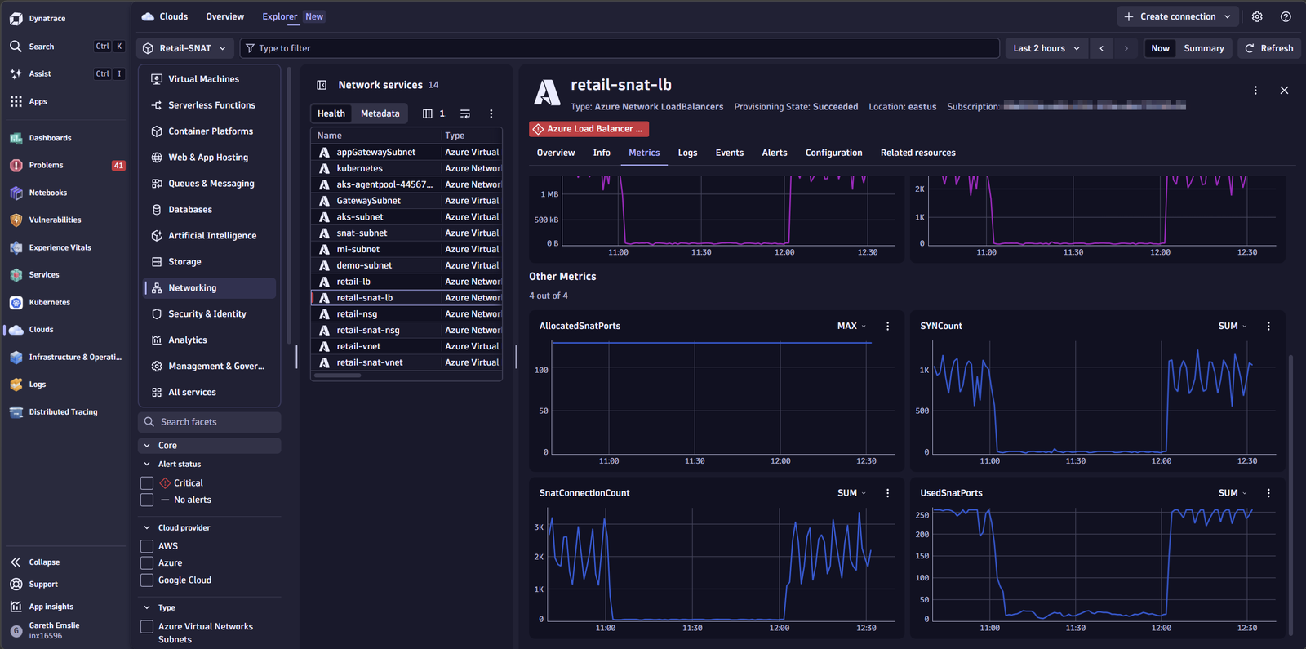1306x649 pixels.
Task: Open AllocatedSnatPorts chart options menu
Action: click(888, 326)
